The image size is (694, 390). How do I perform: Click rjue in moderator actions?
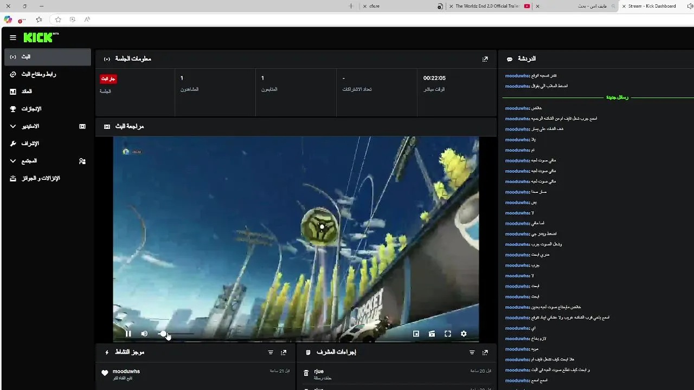click(x=319, y=371)
